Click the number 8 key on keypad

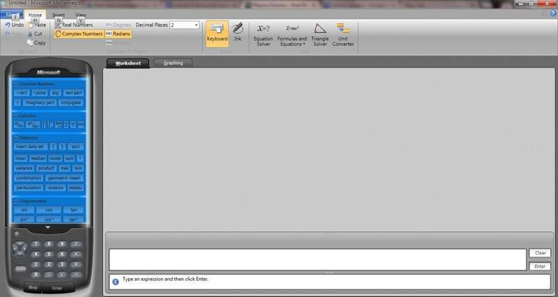coord(49,243)
